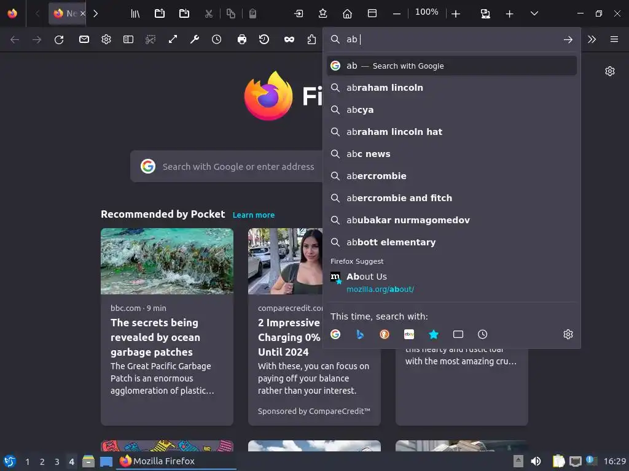Viewport: 629px width, 471px height.
Task: Select "abercrombie and fitch" suggestion
Action: tap(451, 198)
